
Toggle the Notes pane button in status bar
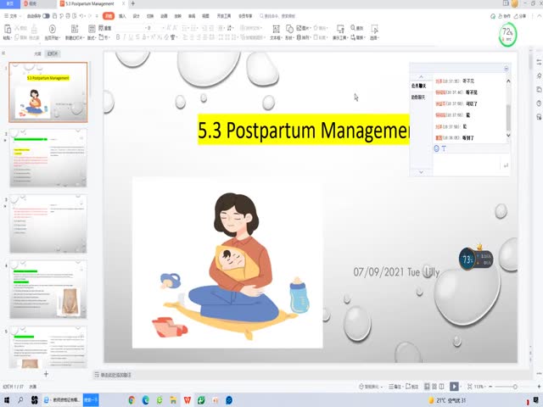click(x=395, y=387)
